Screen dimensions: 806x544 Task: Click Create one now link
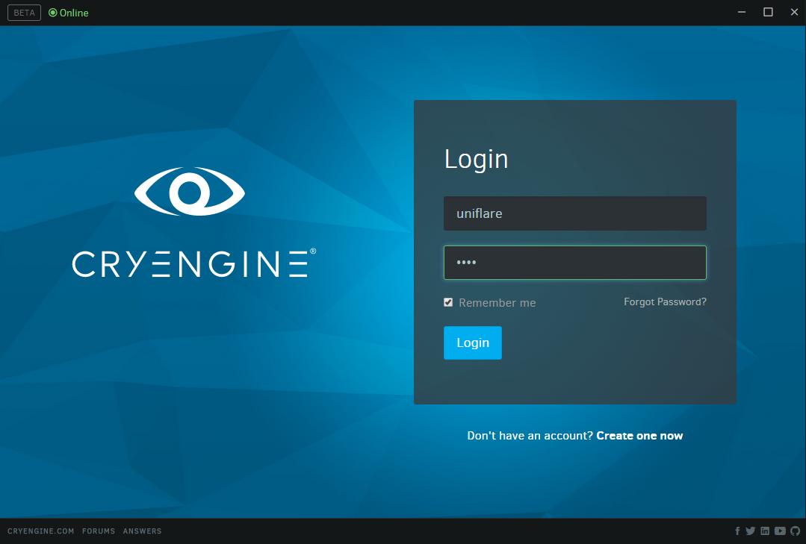pos(639,436)
